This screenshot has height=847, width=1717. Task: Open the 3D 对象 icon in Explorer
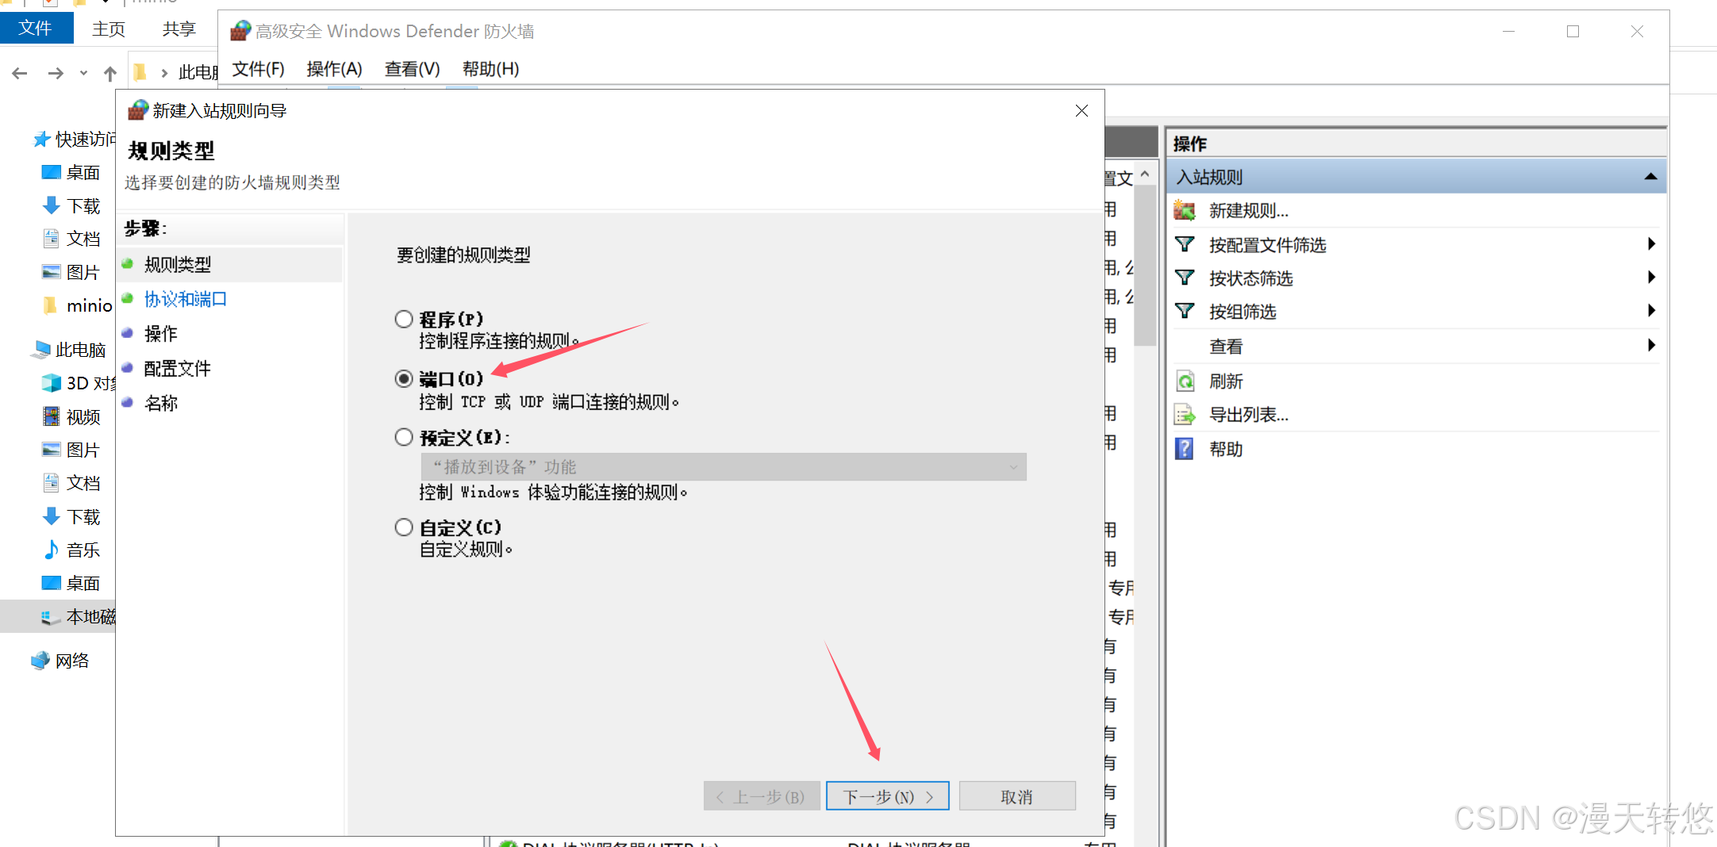click(x=52, y=383)
